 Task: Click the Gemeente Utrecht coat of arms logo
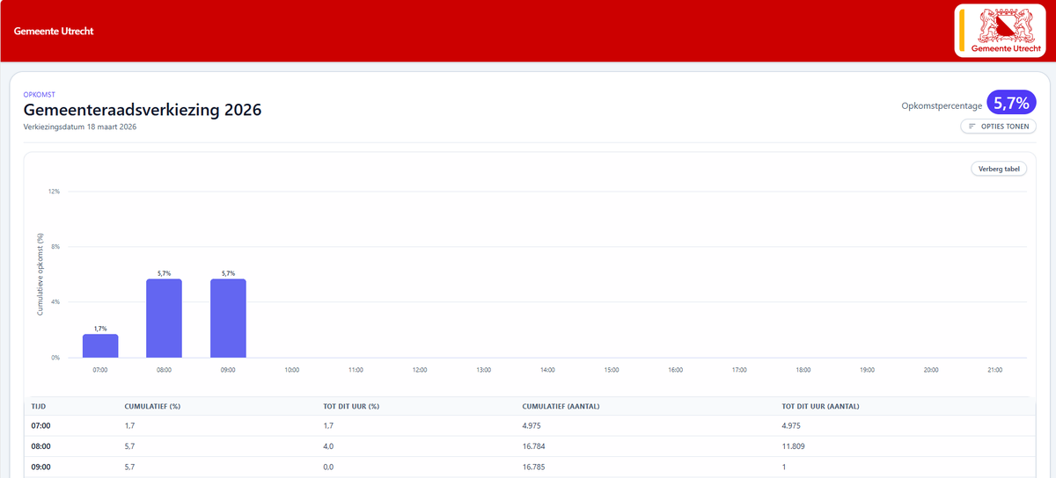tap(1001, 31)
